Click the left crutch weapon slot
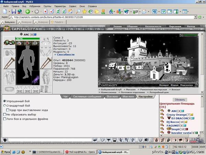Viewport: 206px width, 155px height. (x=9, y=63)
